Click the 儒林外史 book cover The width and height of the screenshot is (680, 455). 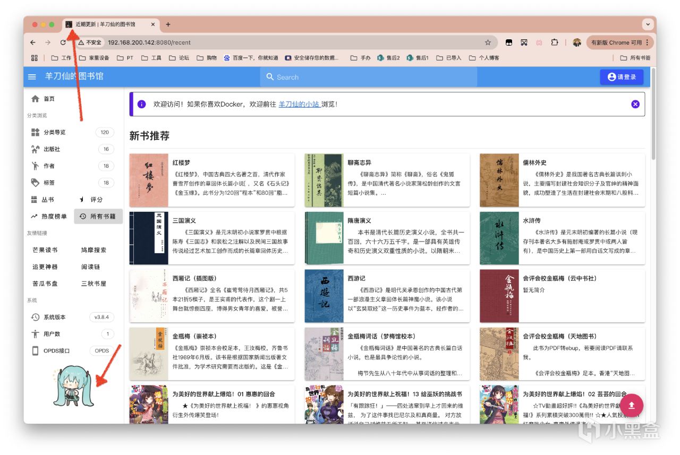pyautogui.click(x=499, y=180)
